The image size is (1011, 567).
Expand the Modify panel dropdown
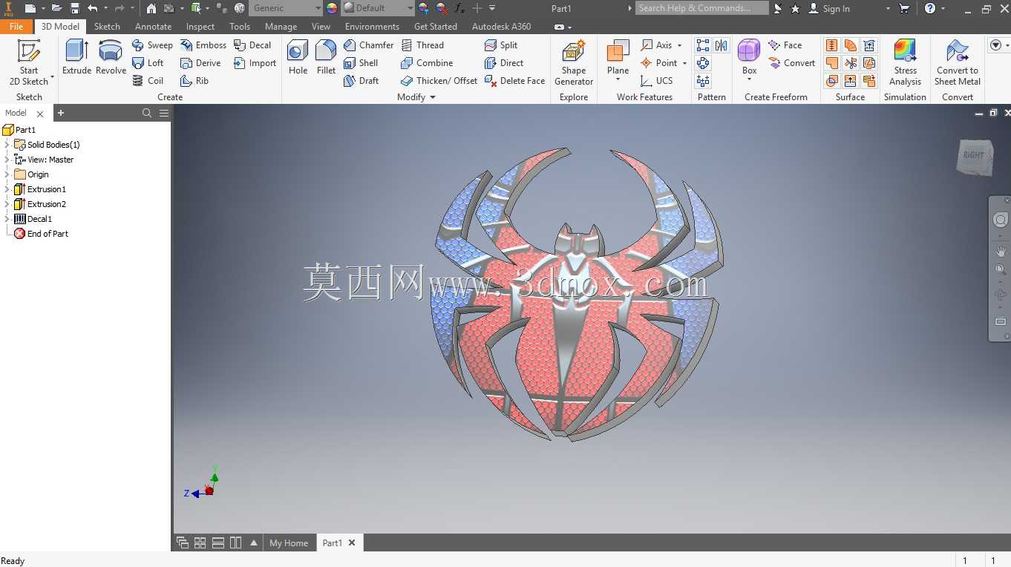tap(433, 97)
